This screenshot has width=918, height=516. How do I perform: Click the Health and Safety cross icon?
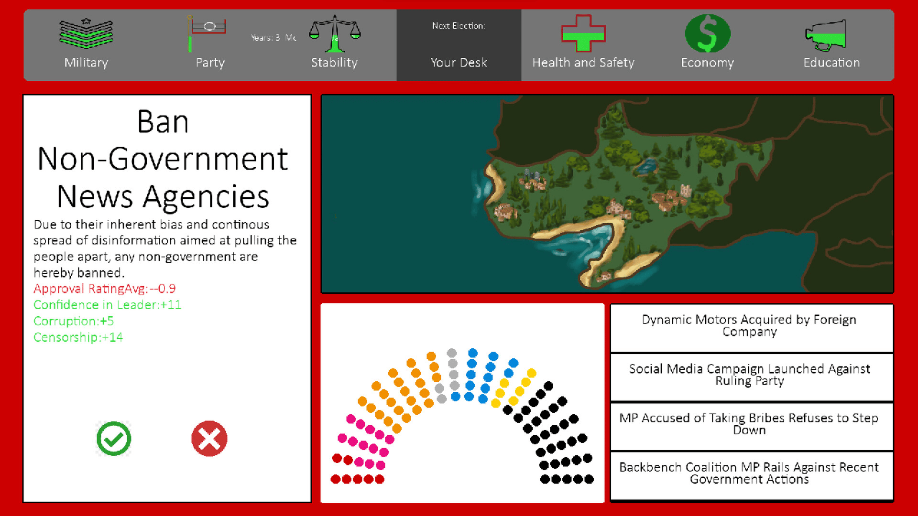583,33
